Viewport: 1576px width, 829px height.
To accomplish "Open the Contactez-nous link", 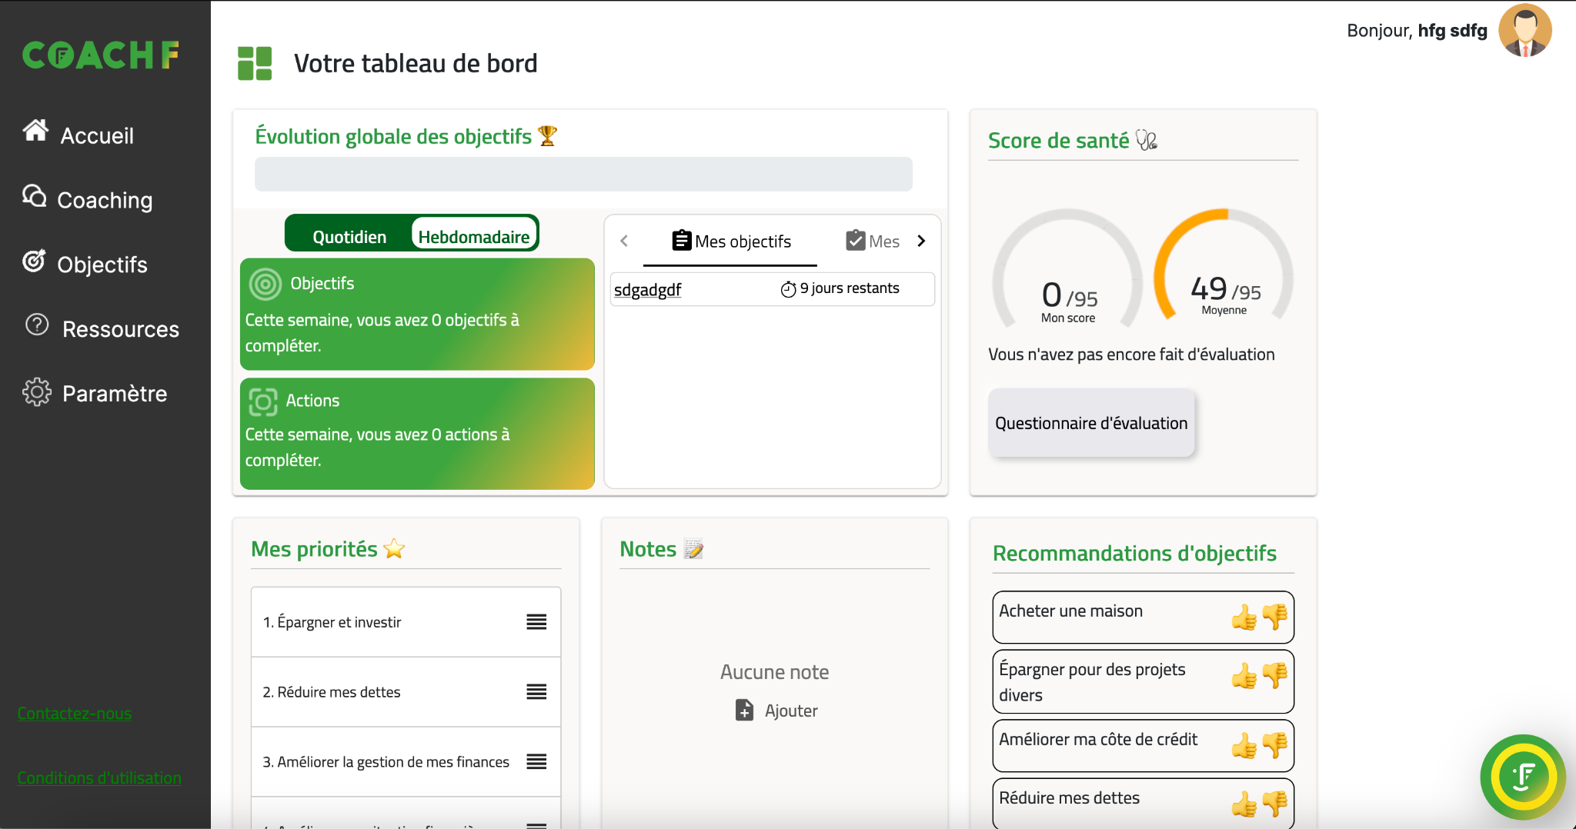I will (x=75, y=714).
